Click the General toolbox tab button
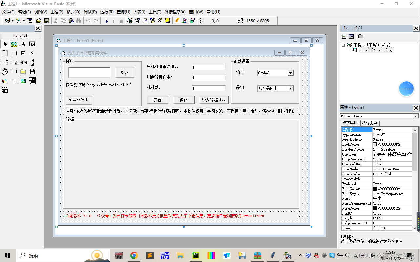This screenshot has width=420, height=262. [x=21, y=36]
